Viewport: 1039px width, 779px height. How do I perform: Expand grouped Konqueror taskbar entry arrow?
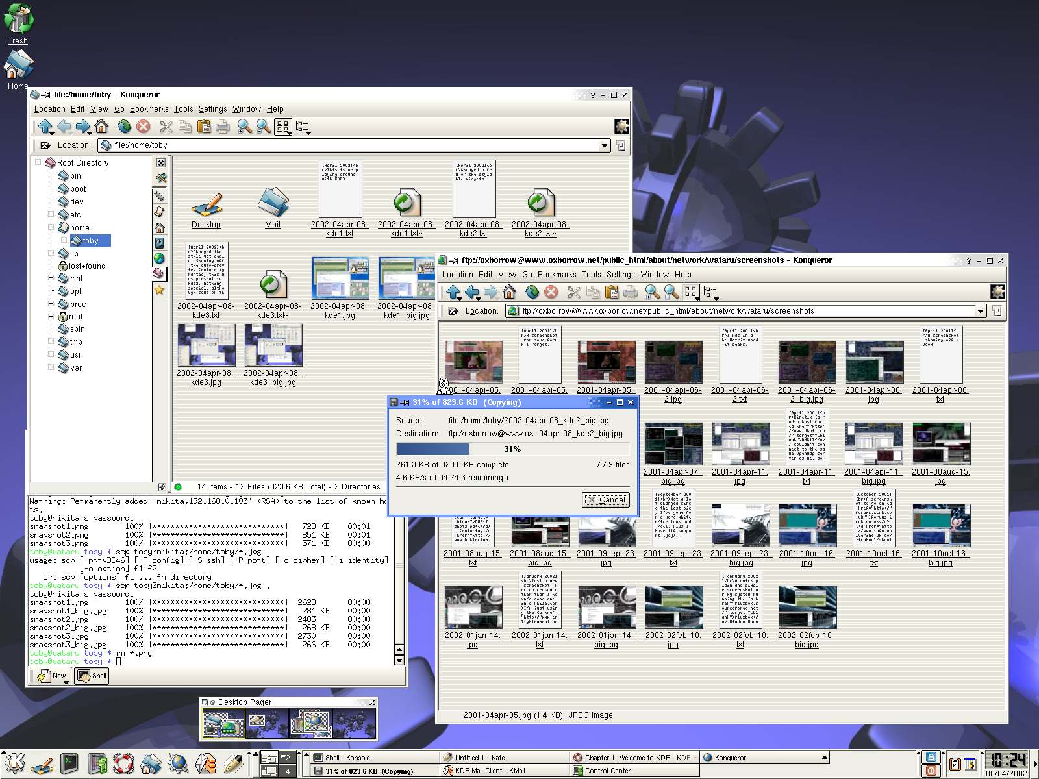825,757
